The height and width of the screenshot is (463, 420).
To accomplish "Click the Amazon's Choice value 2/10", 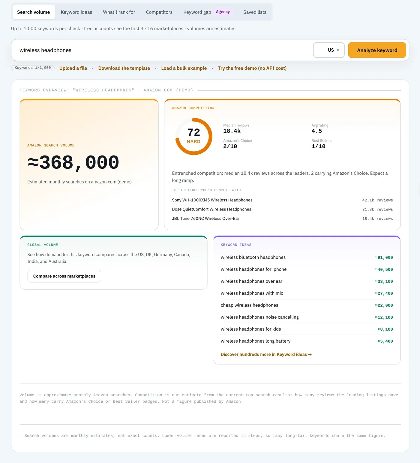I will 230,146.
